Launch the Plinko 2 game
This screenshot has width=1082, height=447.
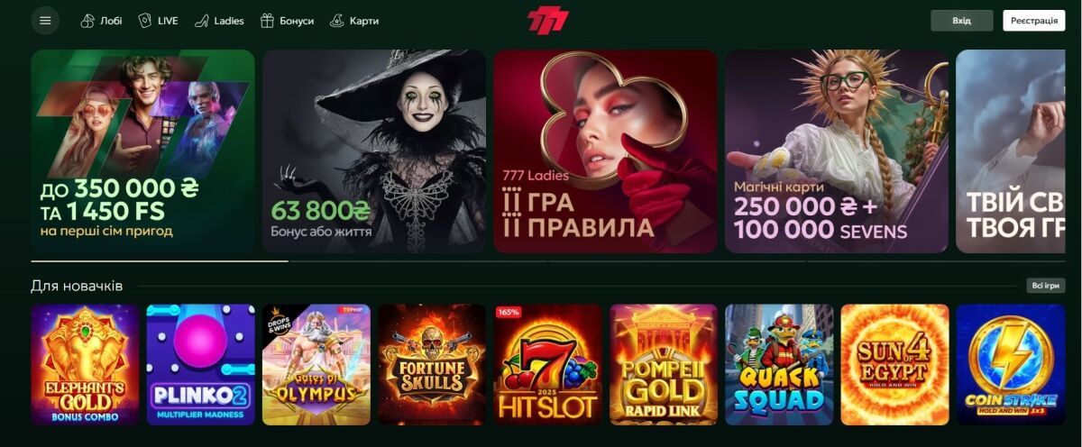tap(201, 364)
